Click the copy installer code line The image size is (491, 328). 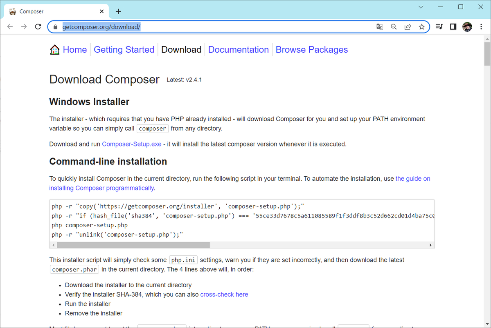pyautogui.click(x=178, y=206)
